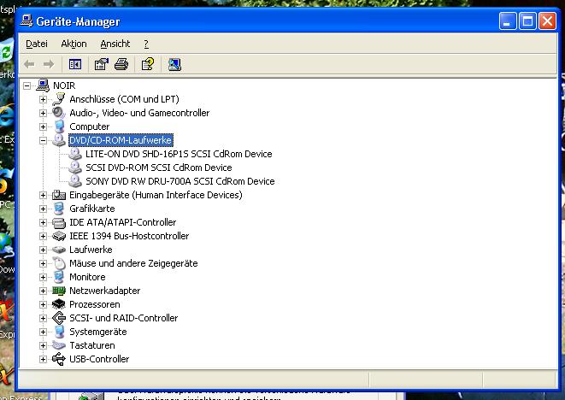
Task: Select the IEEE 1394 Bus-Hostcontroller entry
Action: tap(129, 236)
